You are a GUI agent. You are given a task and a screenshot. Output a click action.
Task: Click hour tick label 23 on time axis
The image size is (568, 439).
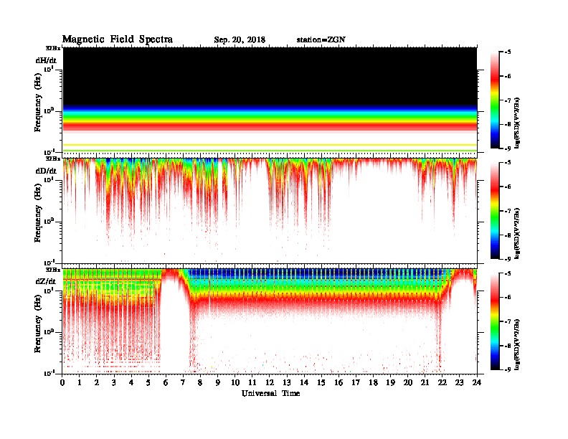coord(459,382)
